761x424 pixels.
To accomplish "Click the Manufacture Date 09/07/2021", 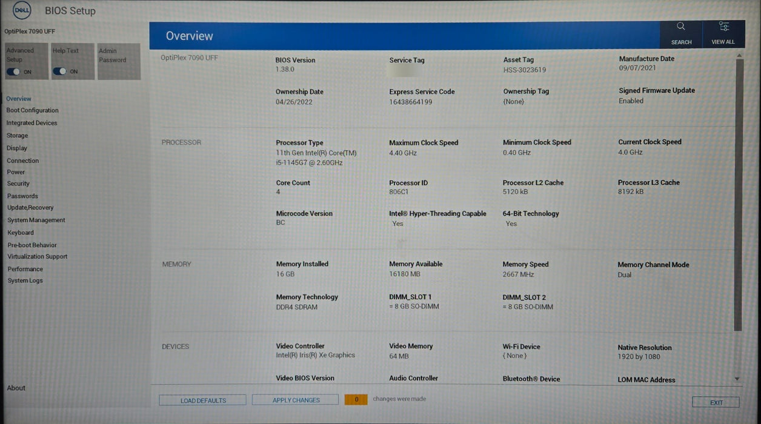I will 639,69.
